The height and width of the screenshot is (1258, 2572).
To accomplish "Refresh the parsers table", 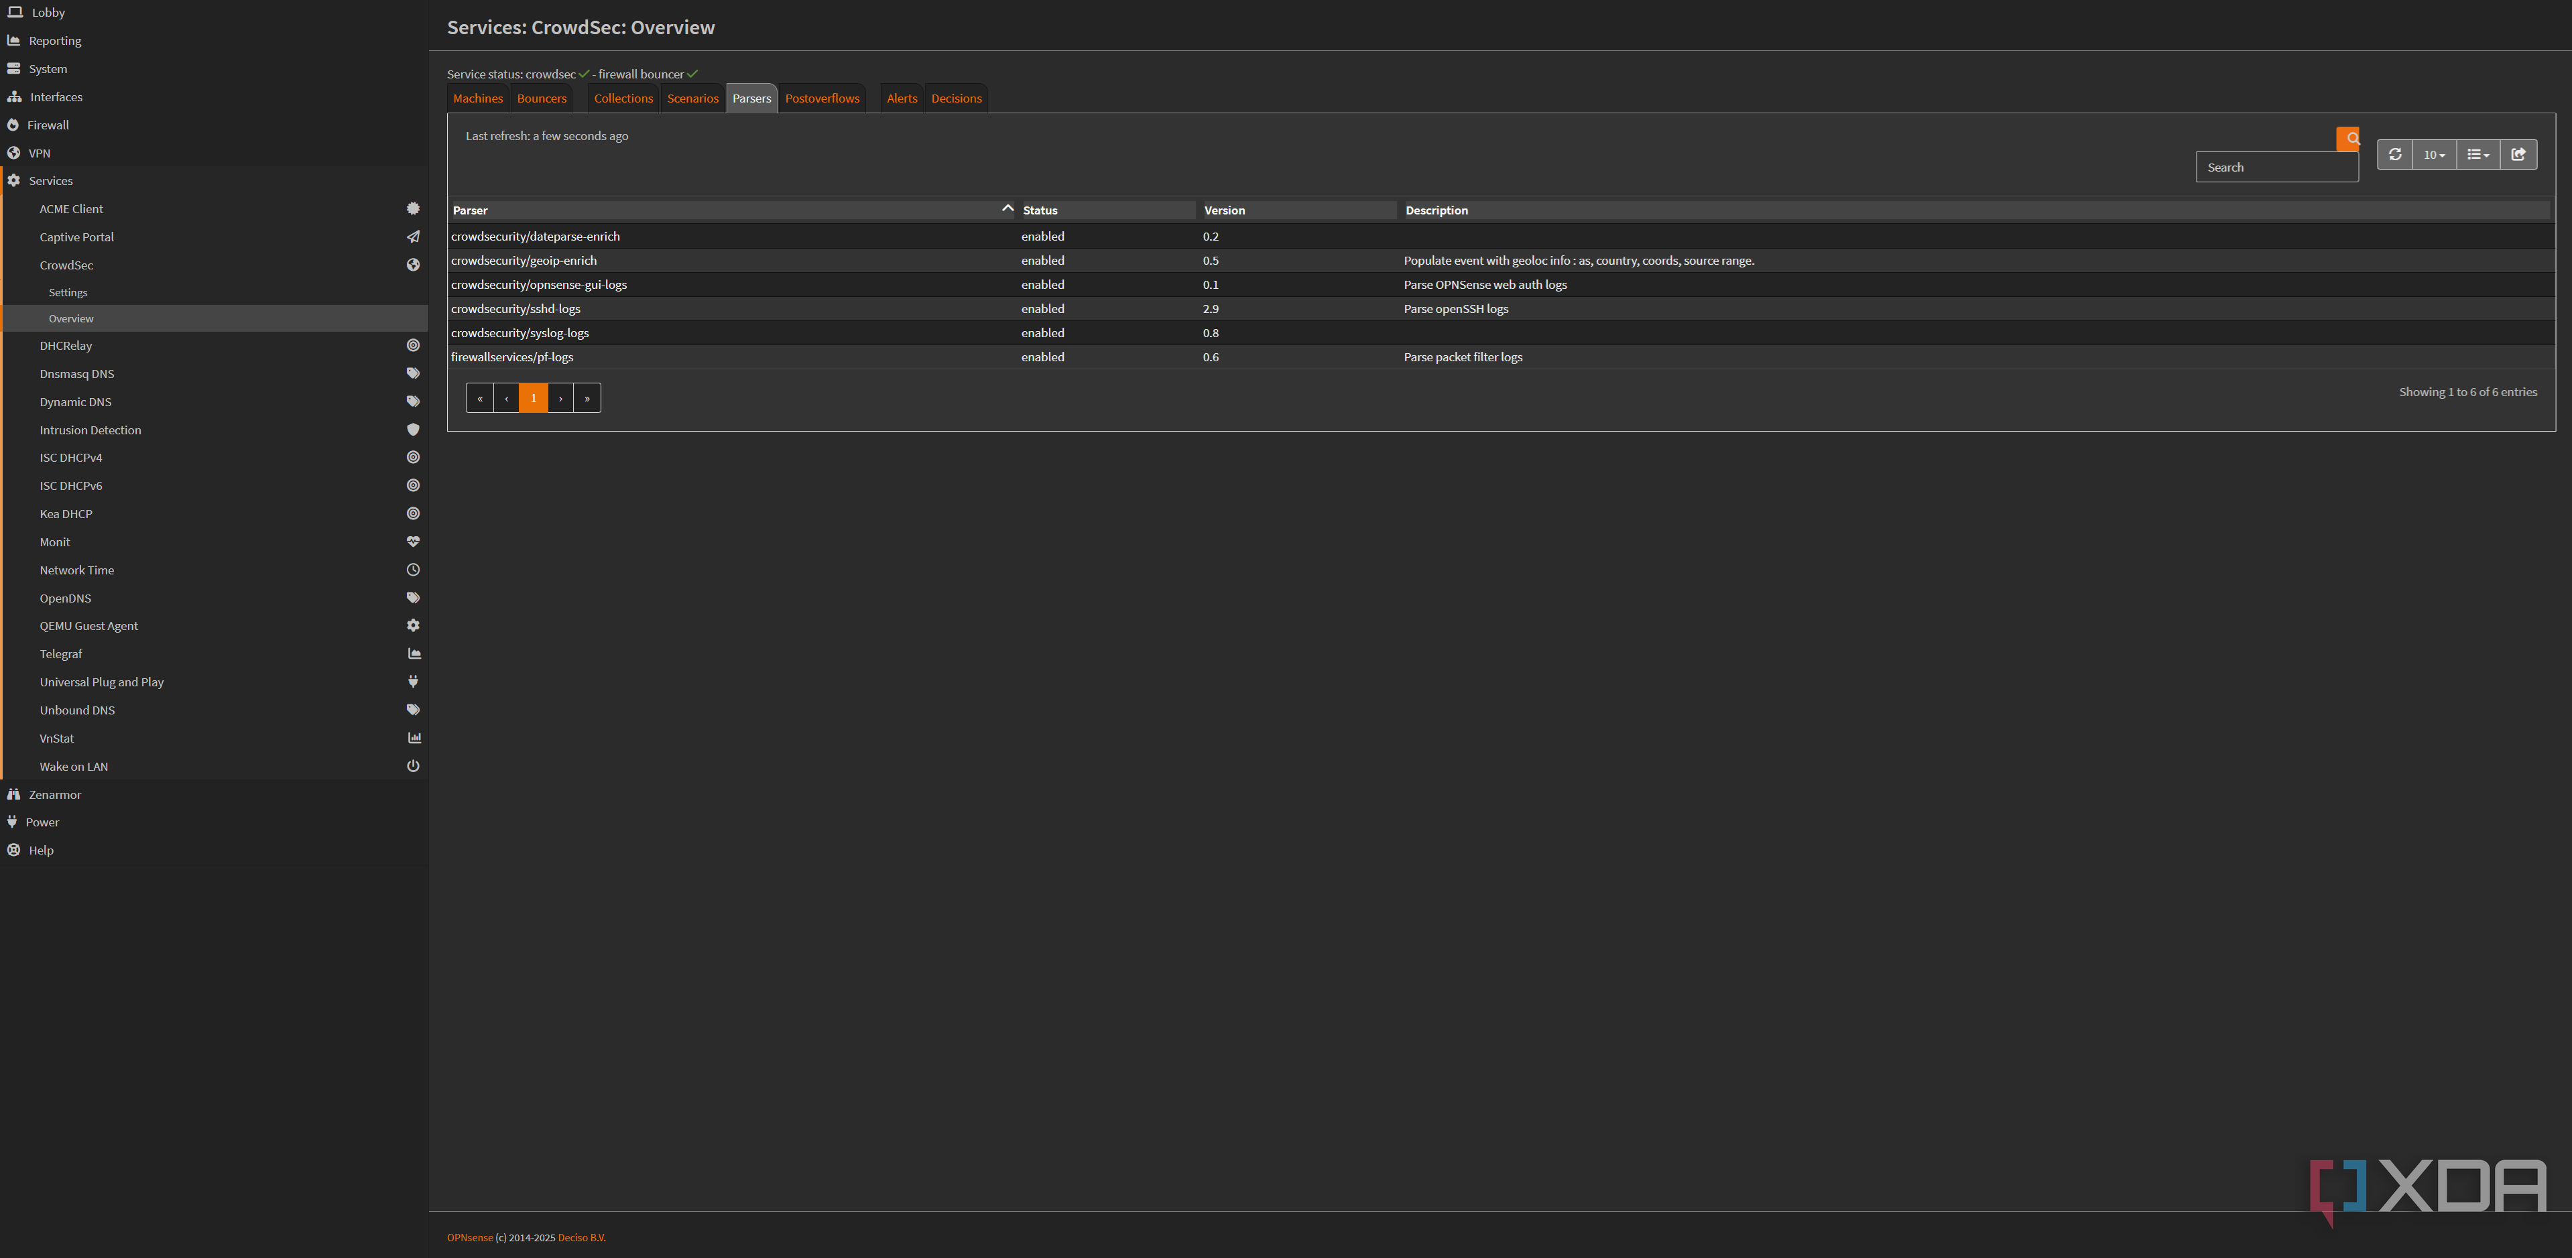I will click(2394, 155).
